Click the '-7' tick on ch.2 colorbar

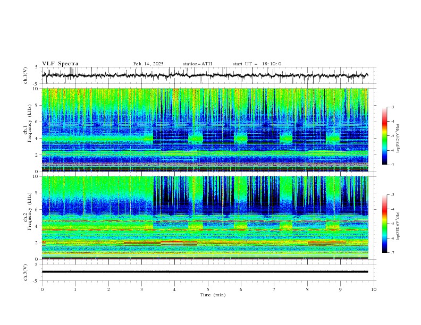(x=392, y=253)
